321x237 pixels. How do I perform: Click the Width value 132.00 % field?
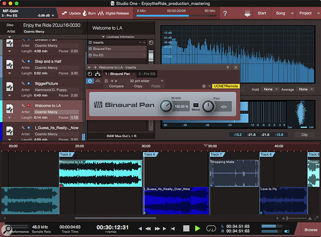[181, 107]
